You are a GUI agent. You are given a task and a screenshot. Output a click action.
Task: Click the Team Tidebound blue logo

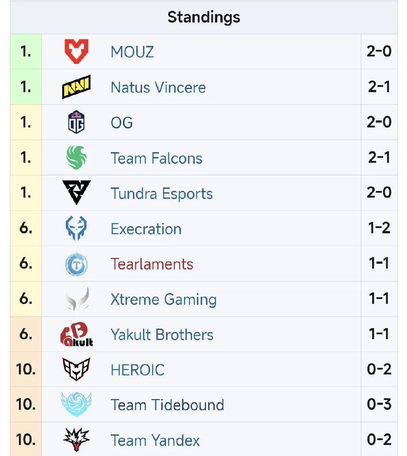click(x=76, y=404)
